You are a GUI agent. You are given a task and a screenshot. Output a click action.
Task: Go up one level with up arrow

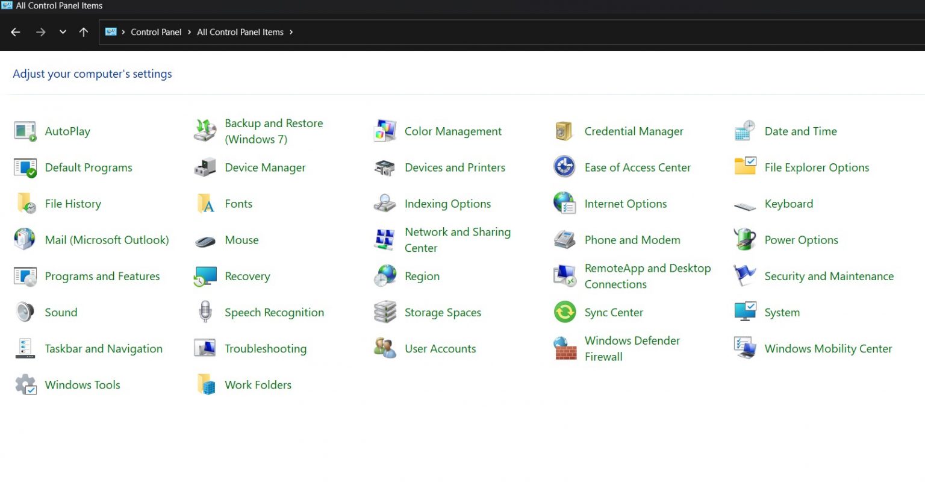(84, 32)
